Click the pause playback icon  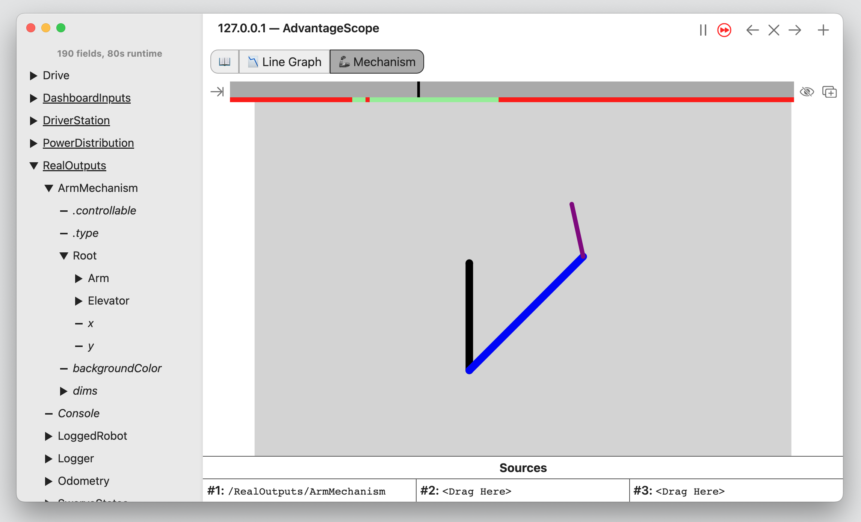tap(703, 30)
